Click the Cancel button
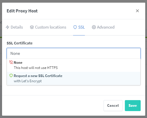 click(x=113, y=106)
